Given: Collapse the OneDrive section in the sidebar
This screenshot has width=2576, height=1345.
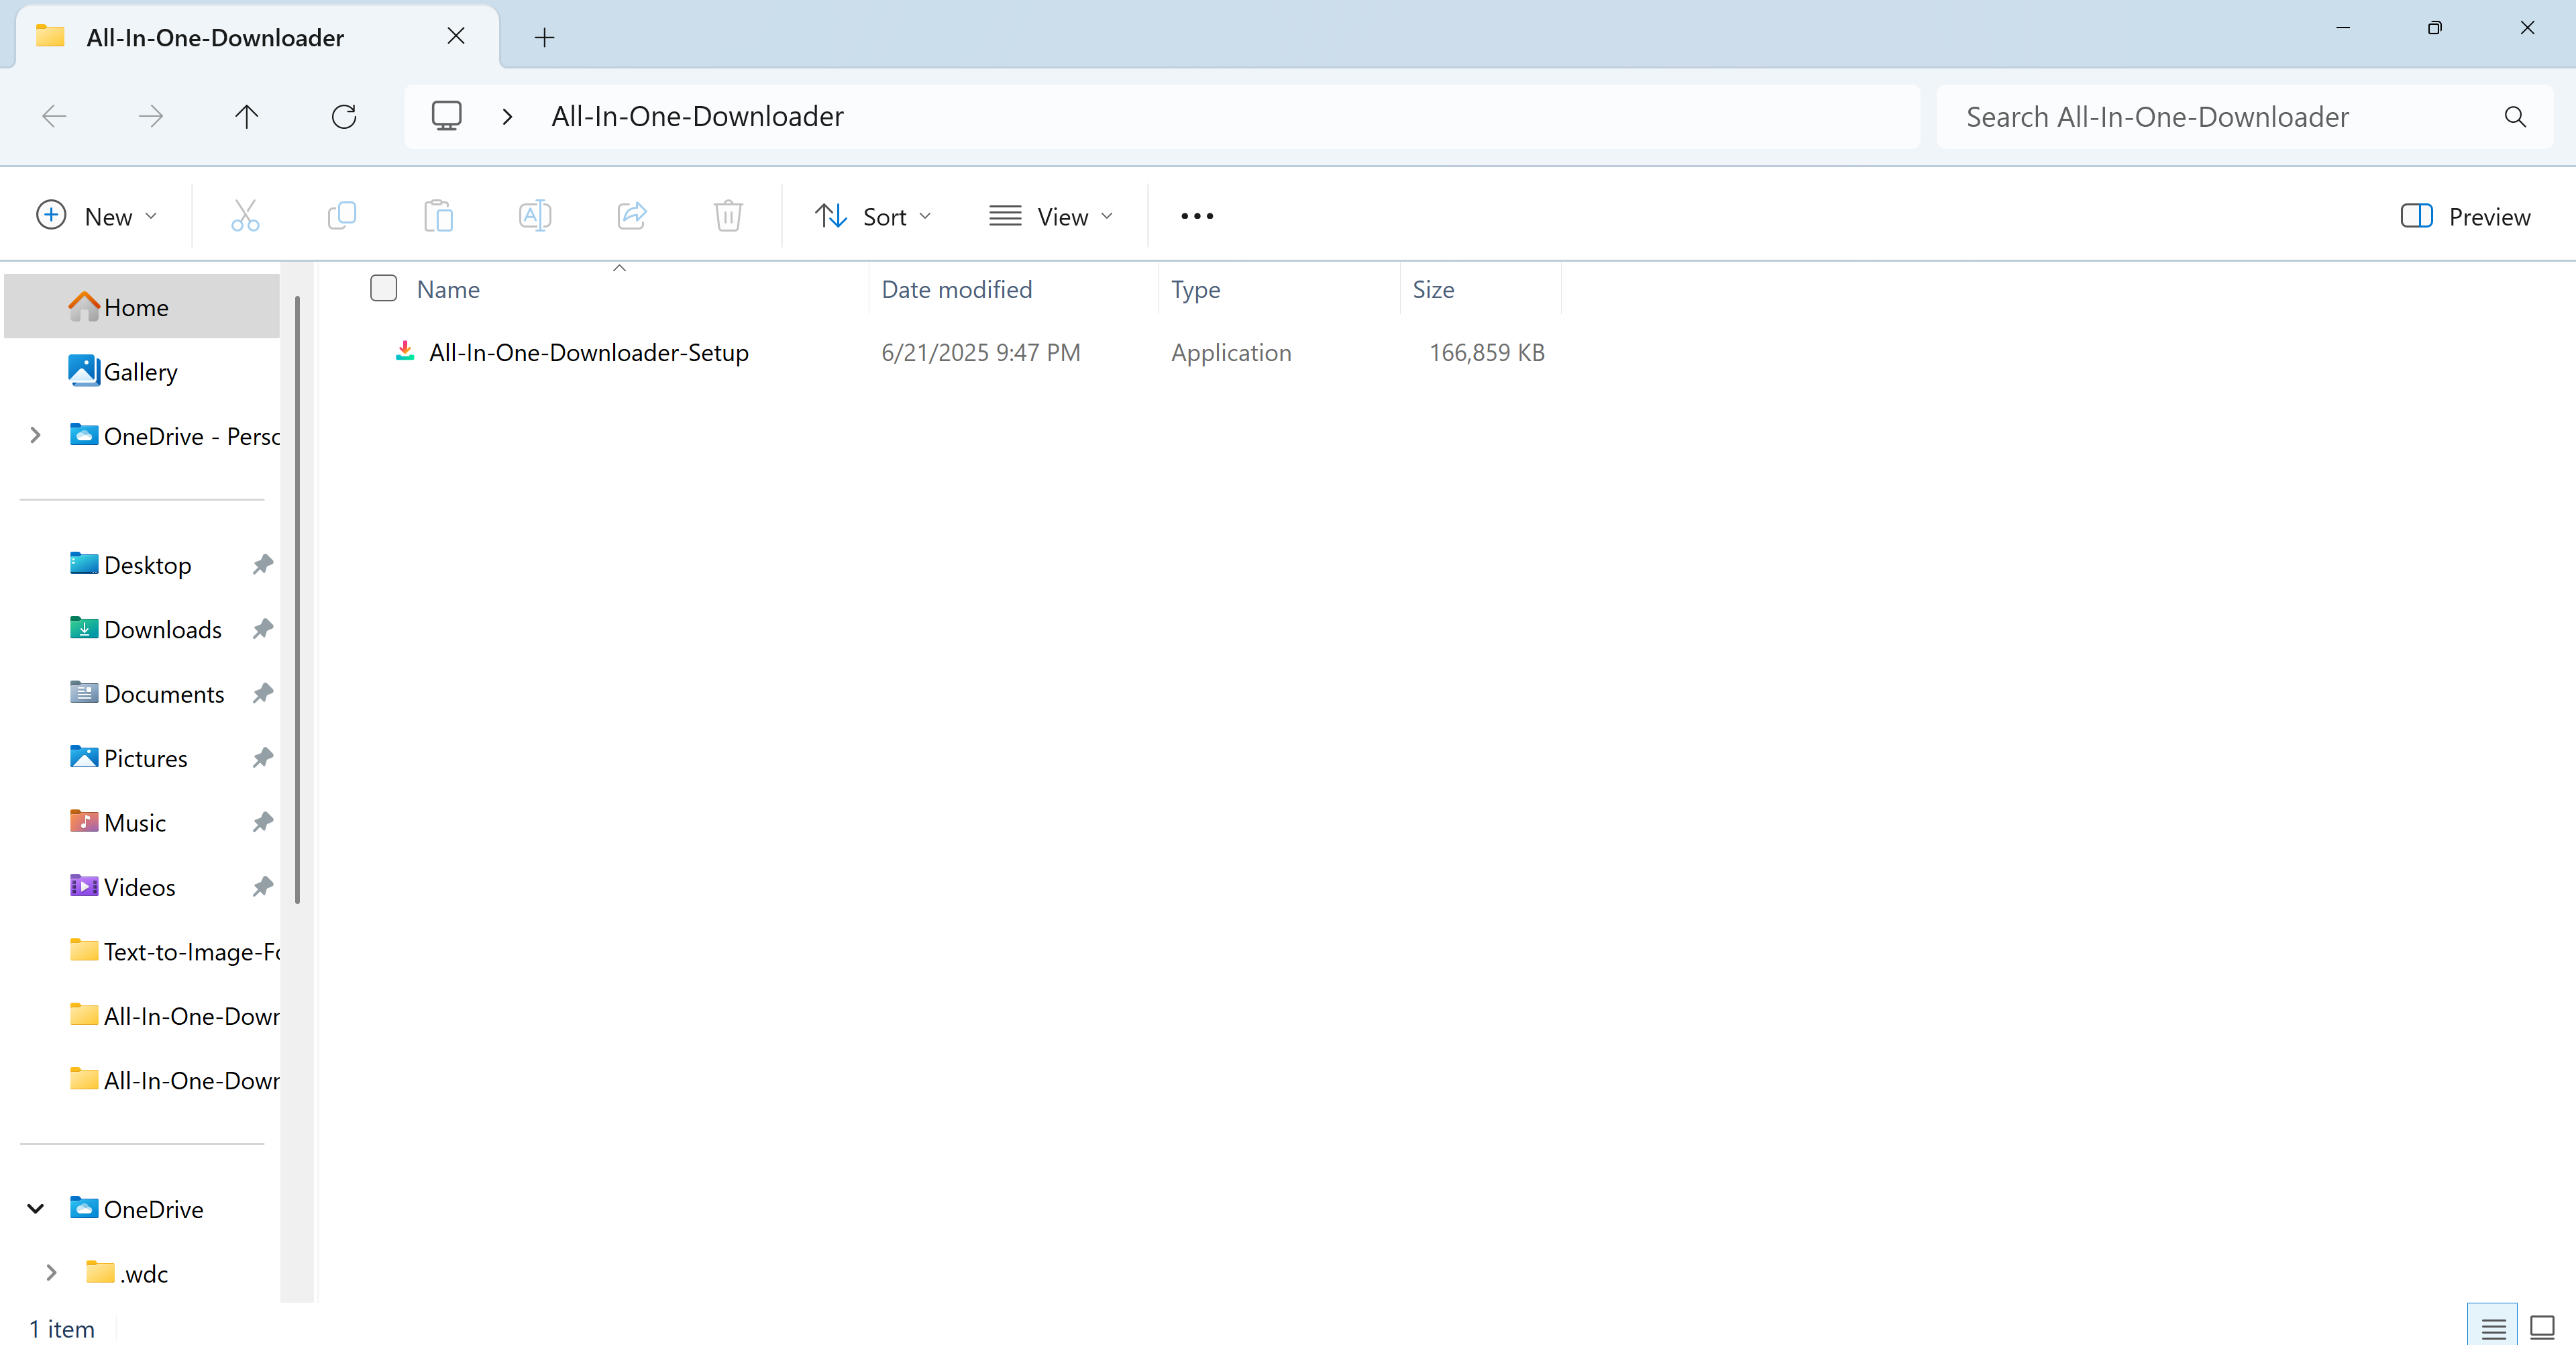Looking at the screenshot, I should click(x=35, y=1208).
